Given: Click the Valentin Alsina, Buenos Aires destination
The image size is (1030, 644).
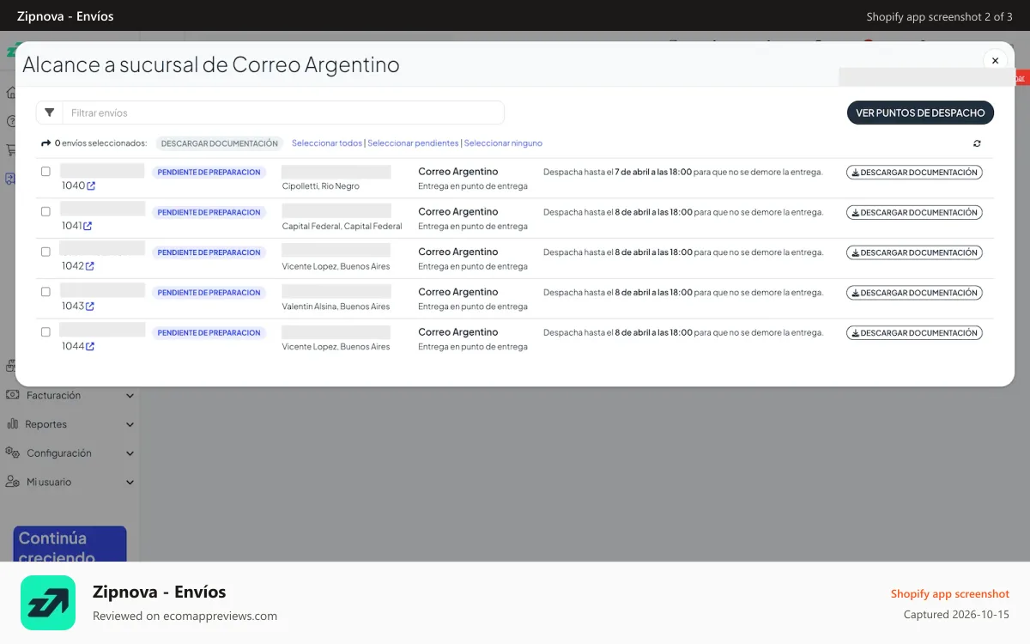Looking at the screenshot, I should pos(336,307).
